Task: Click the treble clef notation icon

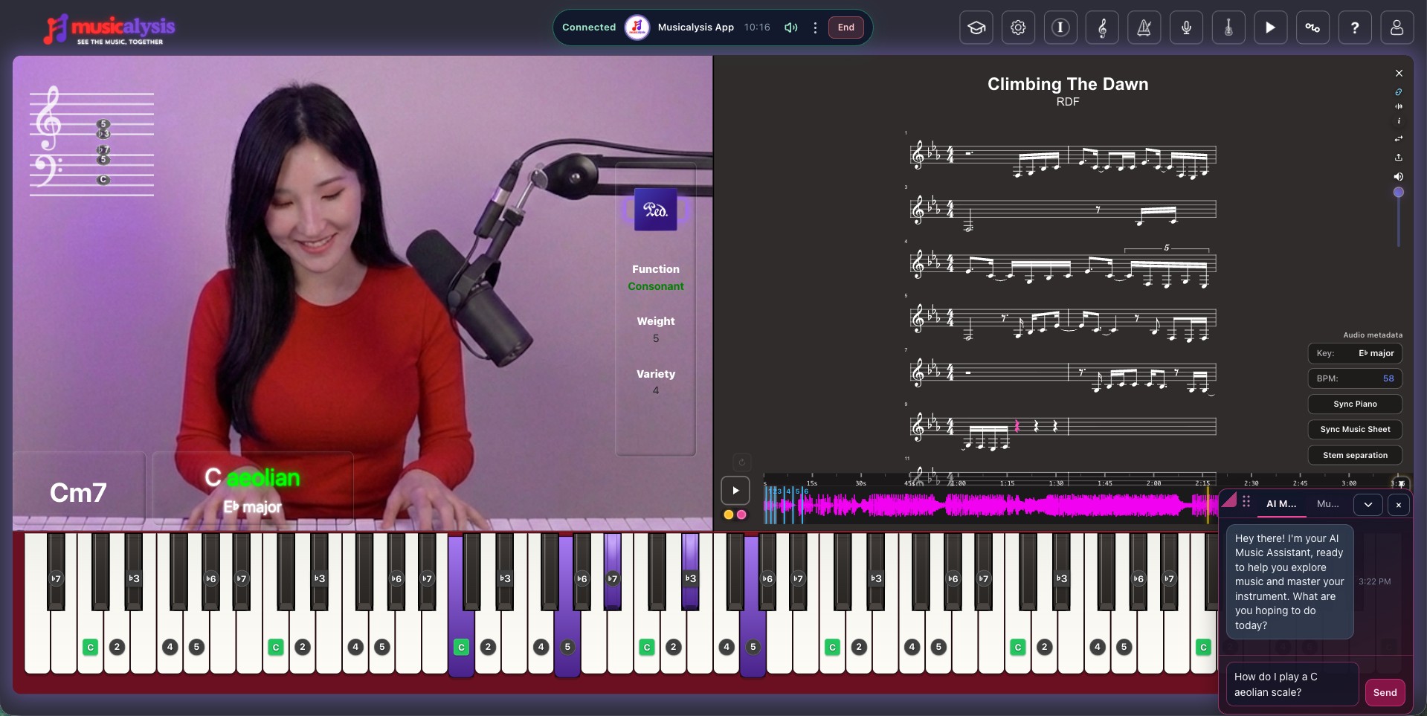Action: tap(1102, 28)
